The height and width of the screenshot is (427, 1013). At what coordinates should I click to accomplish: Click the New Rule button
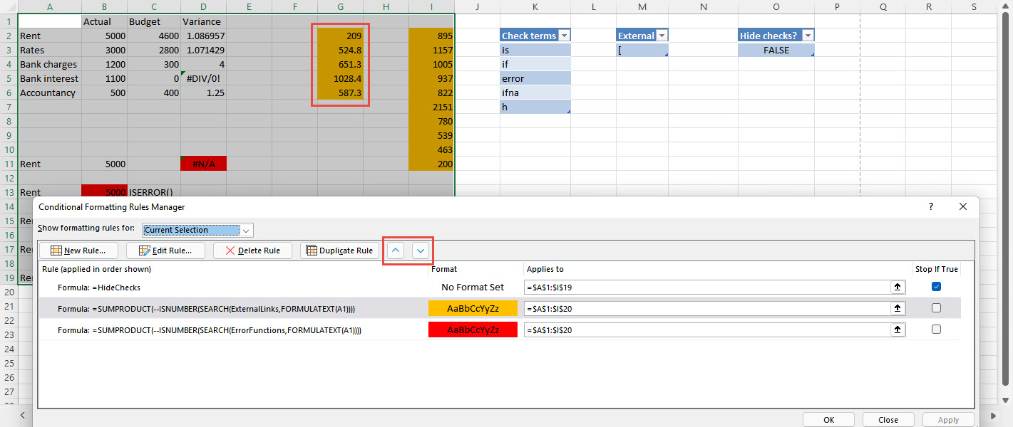[78, 251]
